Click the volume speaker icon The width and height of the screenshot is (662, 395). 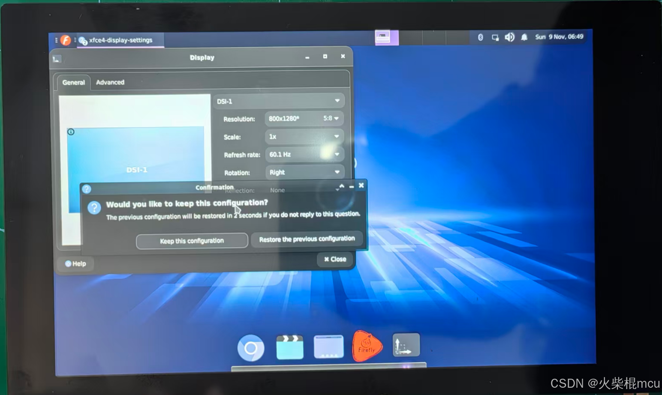509,37
